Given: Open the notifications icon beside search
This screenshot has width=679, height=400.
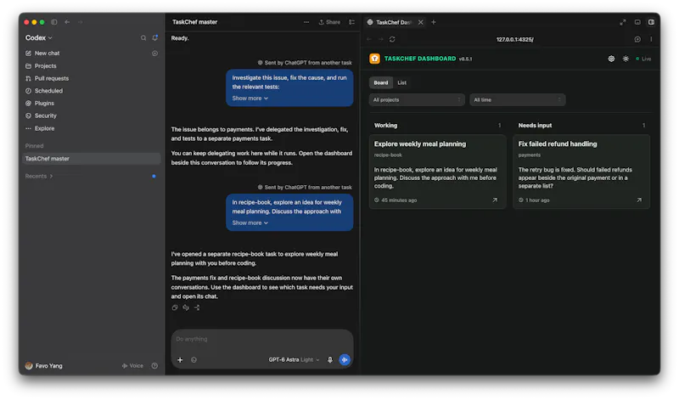Looking at the screenshot, I should point(155,38).
